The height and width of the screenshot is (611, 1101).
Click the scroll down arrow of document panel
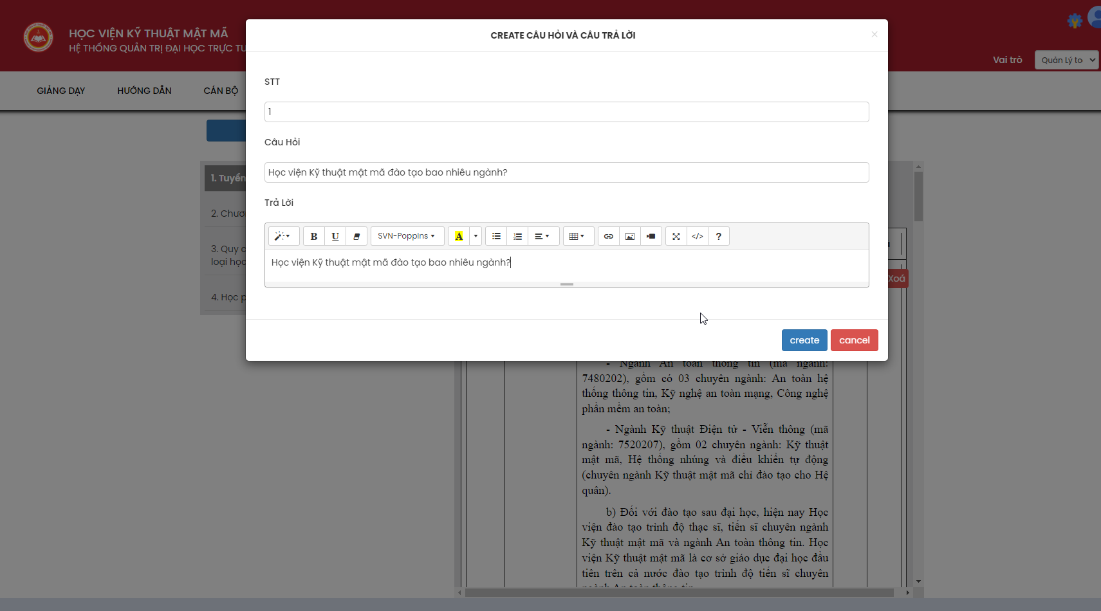click(x=918, y=581)
